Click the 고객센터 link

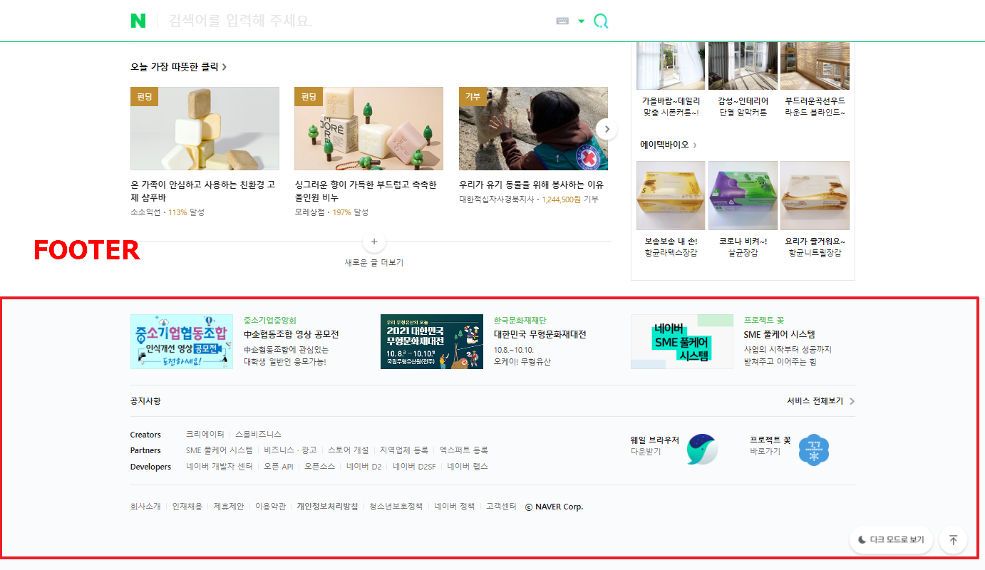coord(501,506)
